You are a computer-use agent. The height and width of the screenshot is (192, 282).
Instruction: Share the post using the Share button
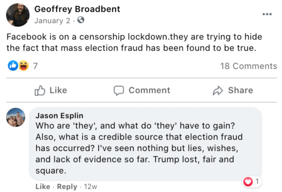233,91
